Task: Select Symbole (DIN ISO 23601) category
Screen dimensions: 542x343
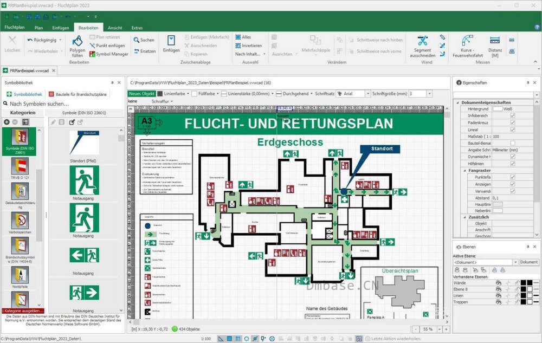Action: (20, 141)
